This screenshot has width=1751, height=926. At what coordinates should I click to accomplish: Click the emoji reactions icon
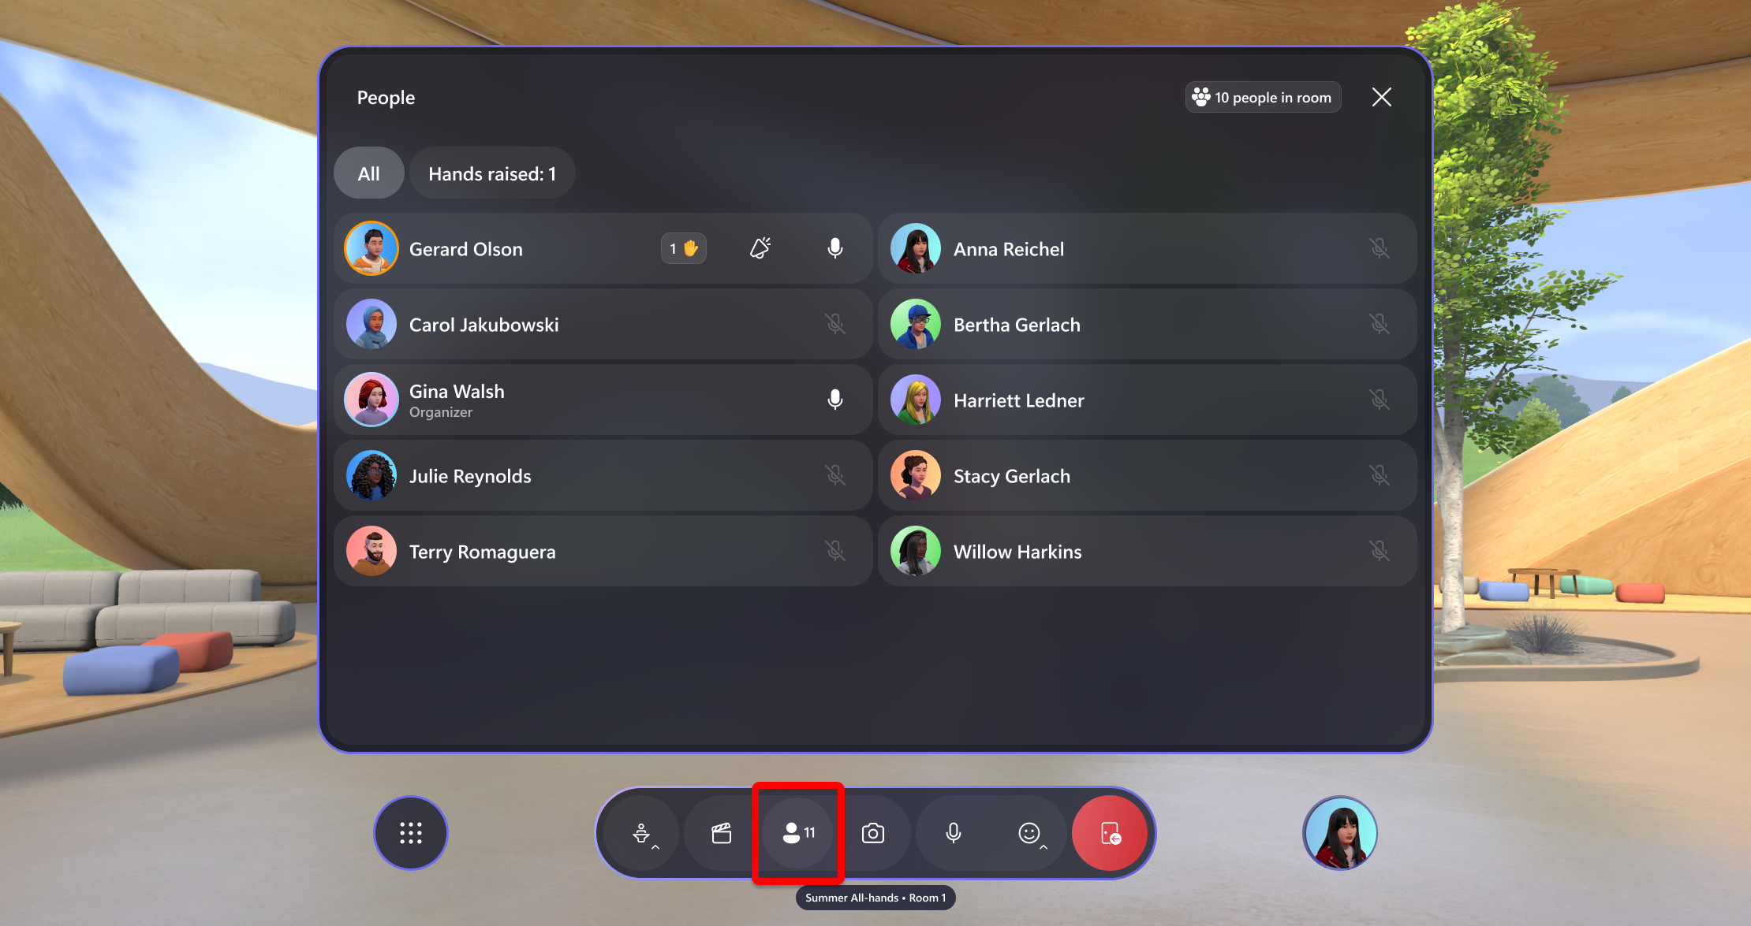coord(1029,834)
